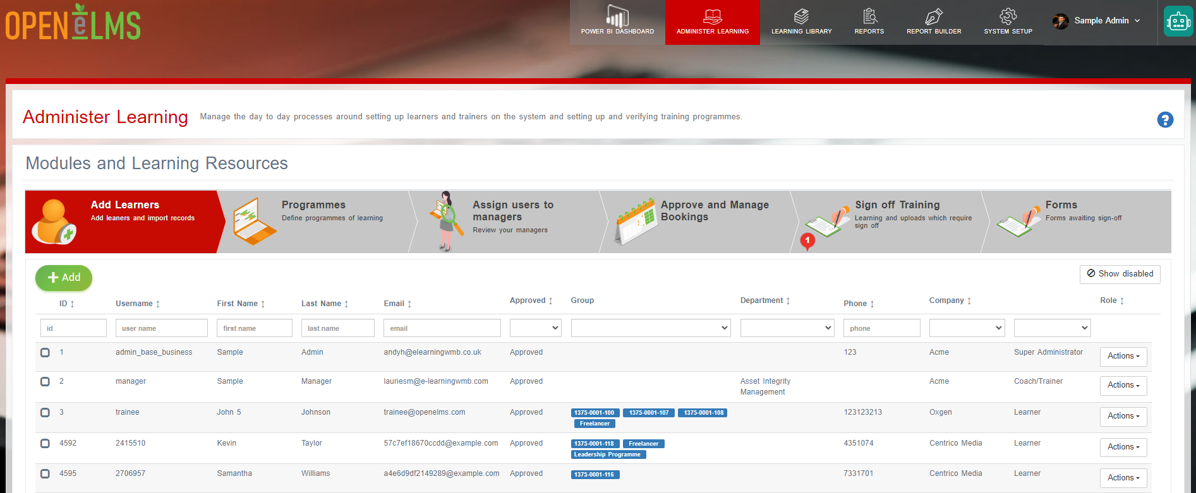This screenshot has height=493, width=1196.
Task: Select checkbox for manager row ID 2
Action: 45,381
